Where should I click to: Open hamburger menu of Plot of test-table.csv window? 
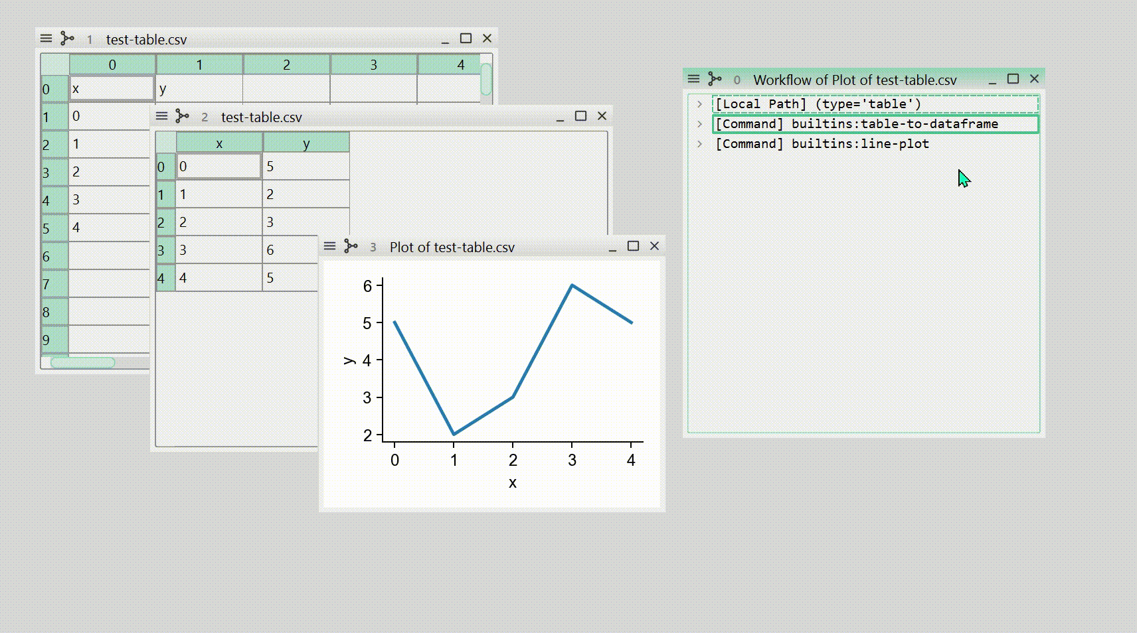329,246
